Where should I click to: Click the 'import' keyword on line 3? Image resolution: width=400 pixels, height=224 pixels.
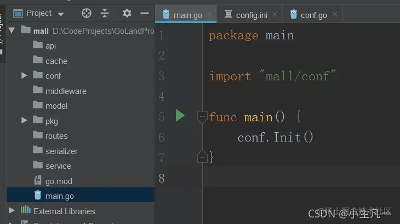(230, 76)
